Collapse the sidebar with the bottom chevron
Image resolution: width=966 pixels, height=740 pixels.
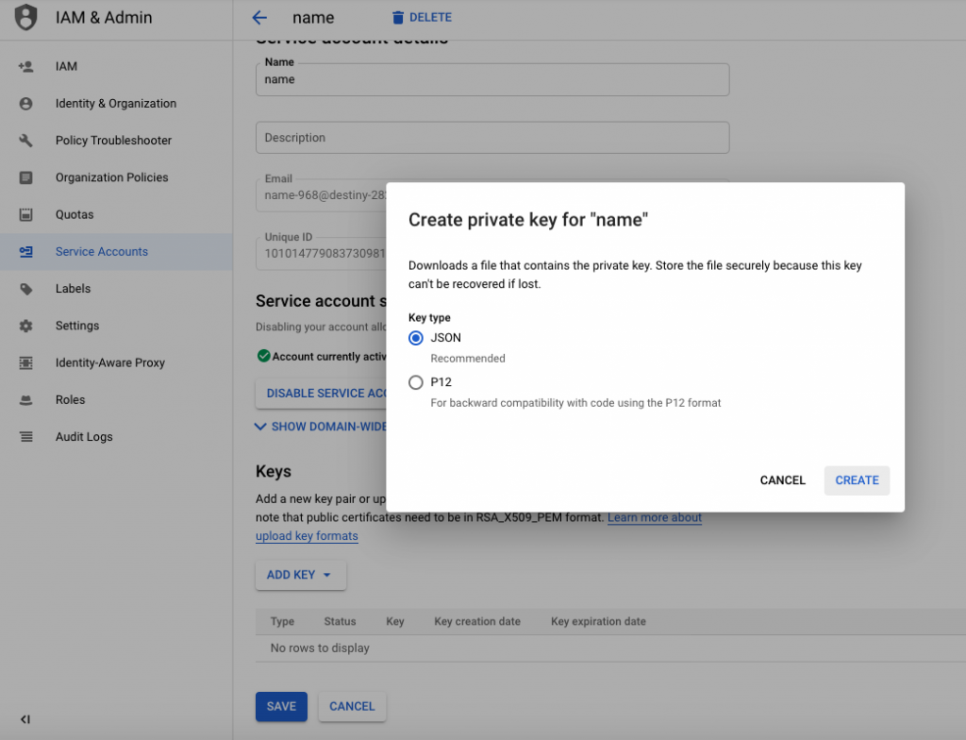(25, 719)
